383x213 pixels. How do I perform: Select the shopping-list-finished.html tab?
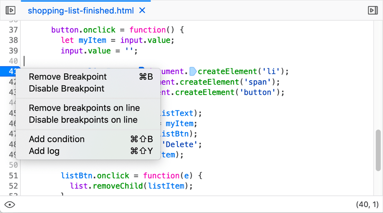pyautogui.click(x=80, y=10)
